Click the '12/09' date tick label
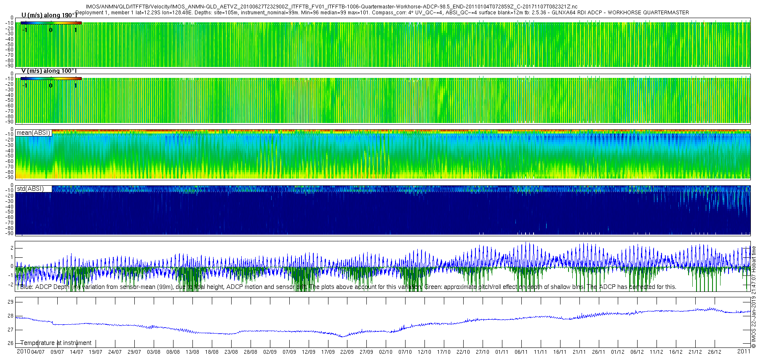This screenshot has width=758, height=358. coord(309,352)
